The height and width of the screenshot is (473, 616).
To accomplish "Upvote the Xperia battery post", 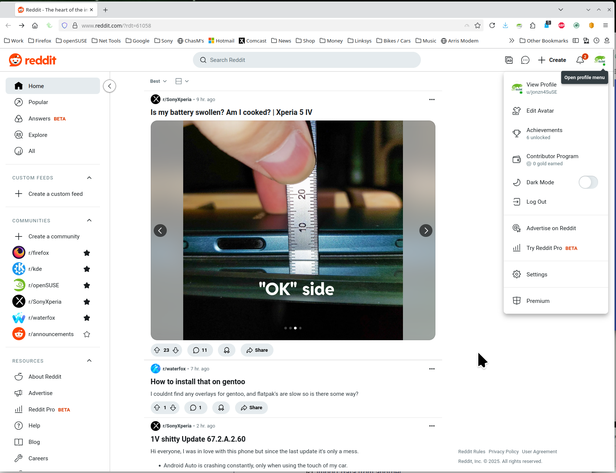I will pos(157,350).
